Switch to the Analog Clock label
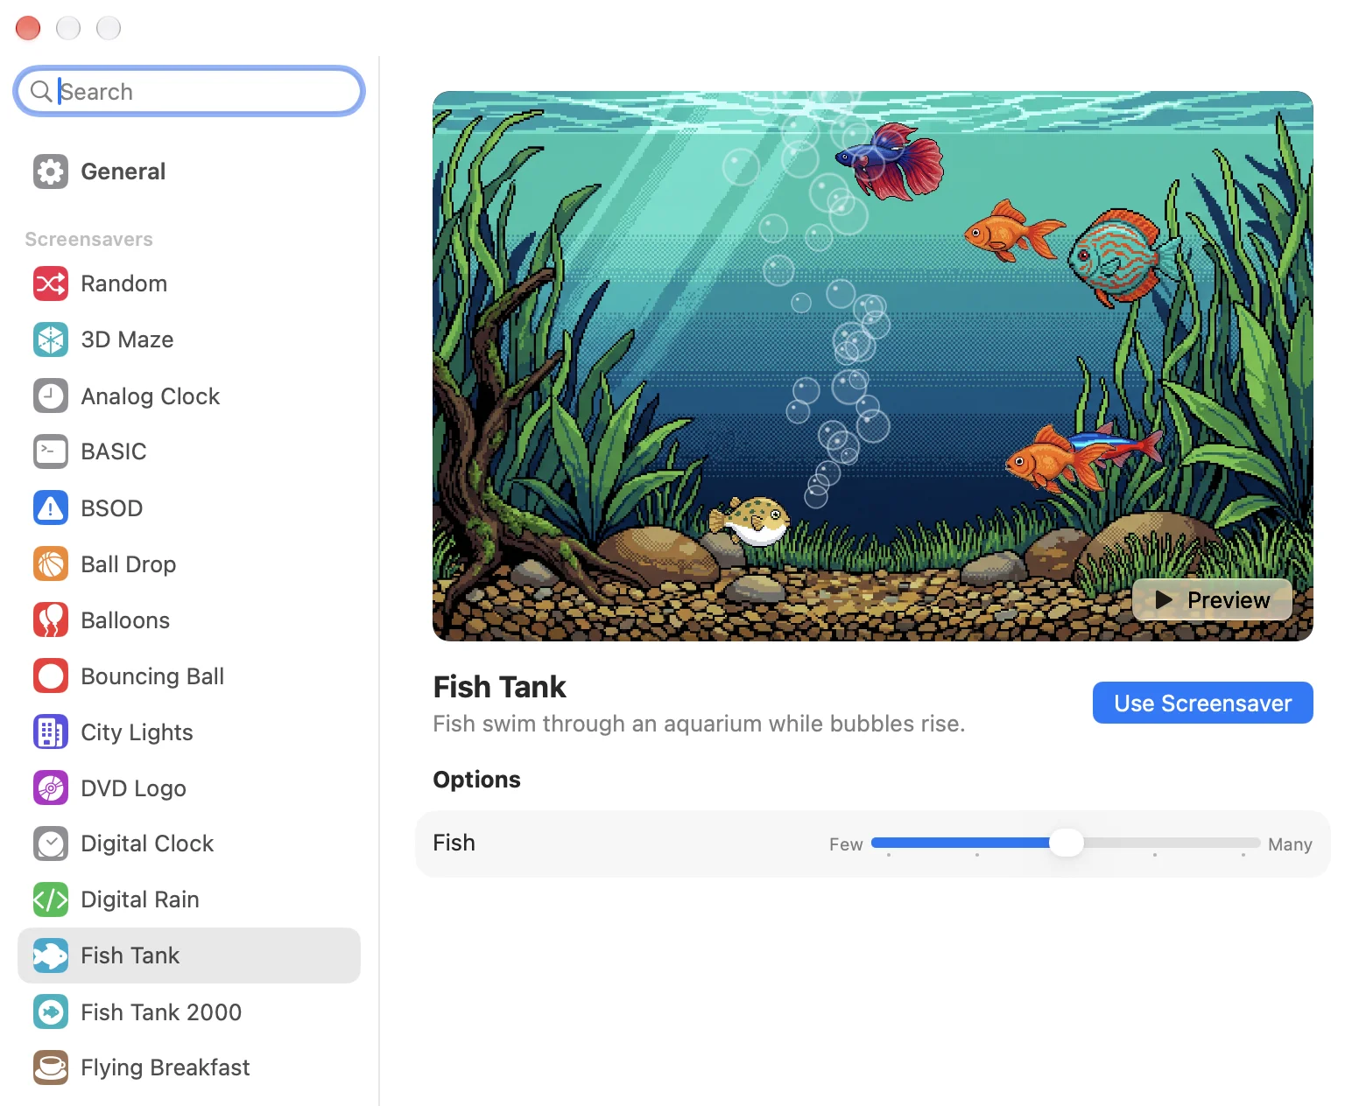Screen dimensions: 1366x1106 pos(151,396)
